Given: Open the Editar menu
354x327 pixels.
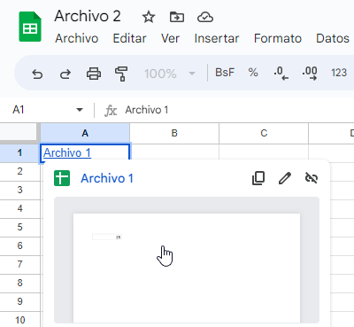Looking at the screenshot, I should [x=129, y=38].
